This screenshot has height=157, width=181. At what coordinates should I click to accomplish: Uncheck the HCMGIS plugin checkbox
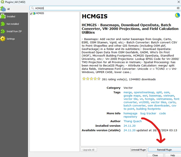click(31, 14)
